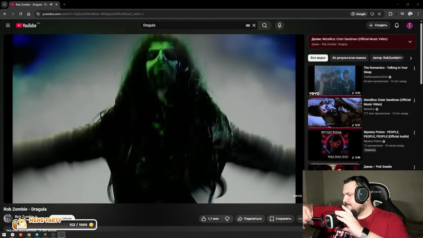The width and height of the screenshot is (423, 238).
Task: Click the page vertical scrollbar
Action: click(x=421, y=53)
